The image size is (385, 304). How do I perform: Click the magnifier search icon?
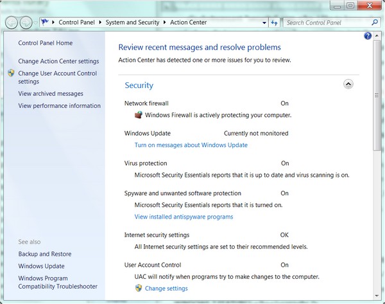tap(375, 22)
